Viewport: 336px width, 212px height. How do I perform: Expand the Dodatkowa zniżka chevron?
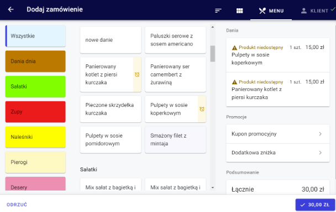[320, 153]
